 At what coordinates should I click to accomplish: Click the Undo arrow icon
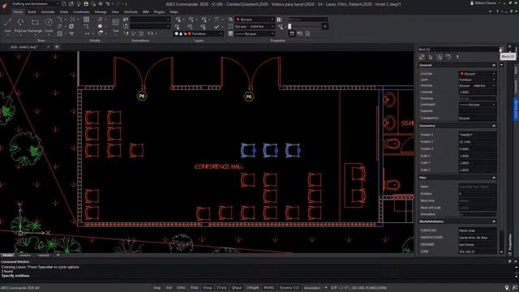[x=108, y=4]
